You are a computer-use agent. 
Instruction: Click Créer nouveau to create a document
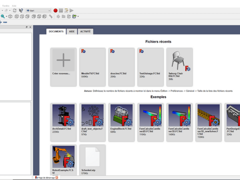click(x=63, y=66)
